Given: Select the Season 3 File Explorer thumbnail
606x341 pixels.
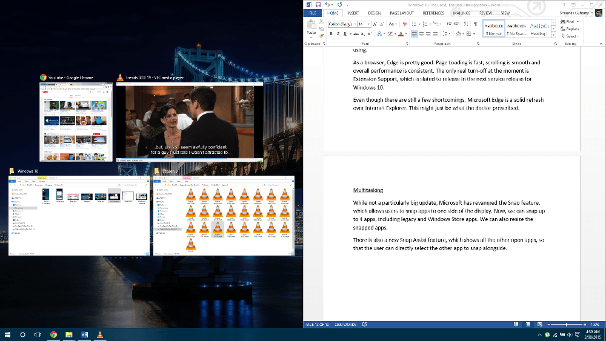Looking at the screenshot, I should tap(224, 216).
